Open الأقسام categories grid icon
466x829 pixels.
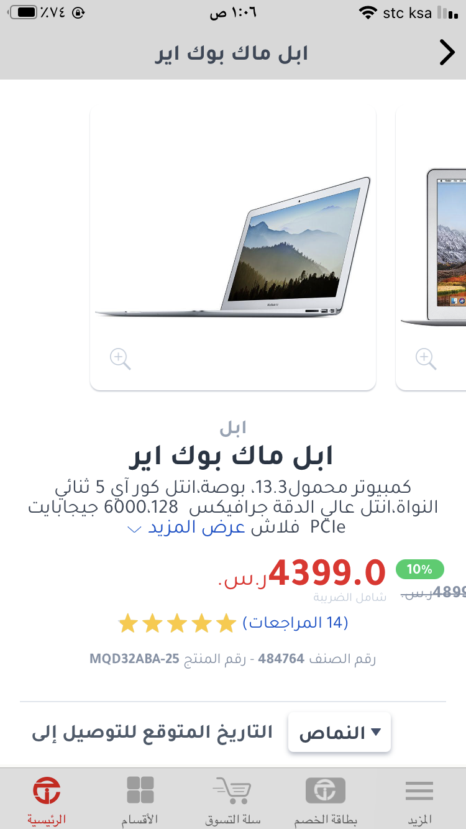[140, 790]
